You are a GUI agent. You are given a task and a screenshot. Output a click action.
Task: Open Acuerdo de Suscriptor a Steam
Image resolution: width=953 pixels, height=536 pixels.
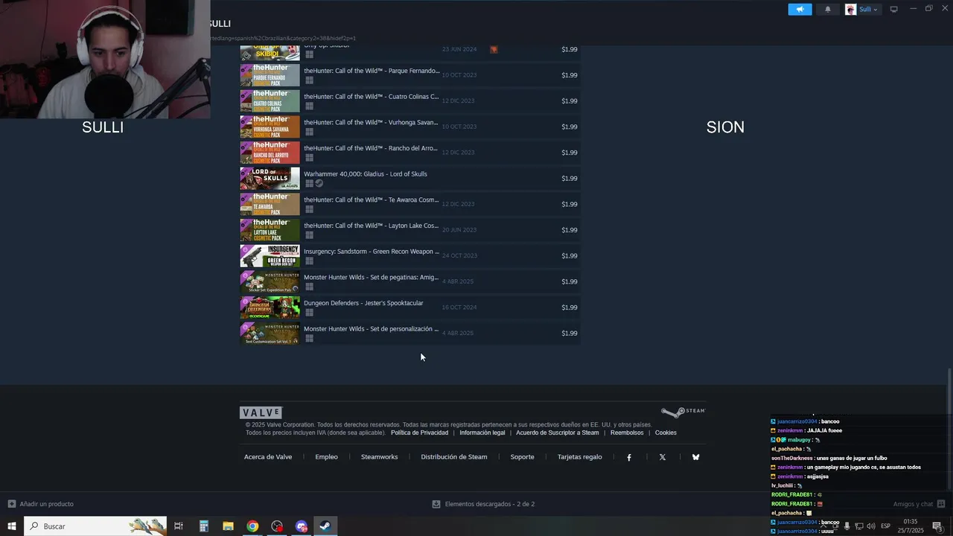click(x=557, y=433)
